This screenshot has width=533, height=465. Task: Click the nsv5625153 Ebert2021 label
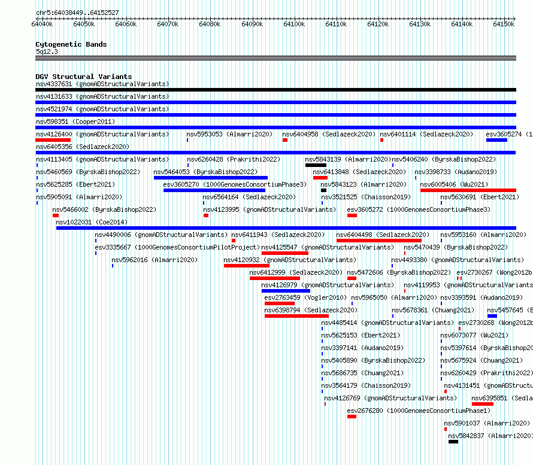tap(361, 335)
